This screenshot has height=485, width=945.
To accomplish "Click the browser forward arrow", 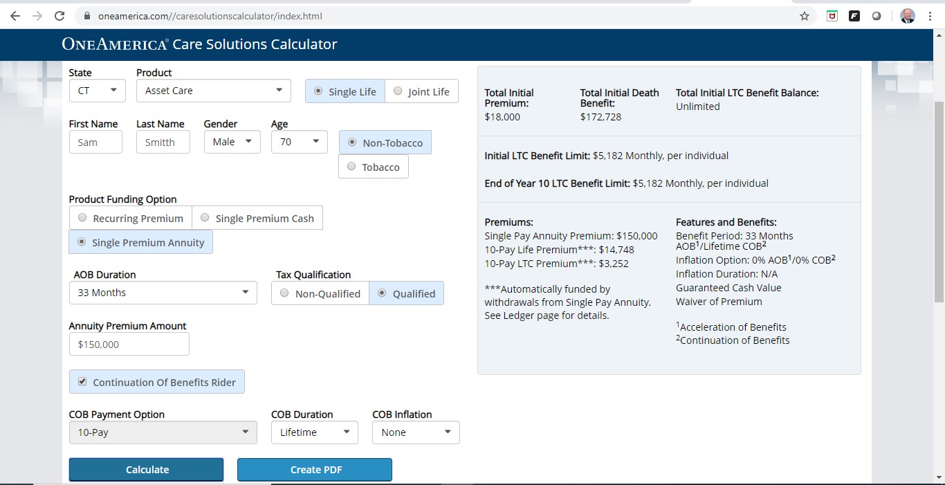I will coord(37,16).
